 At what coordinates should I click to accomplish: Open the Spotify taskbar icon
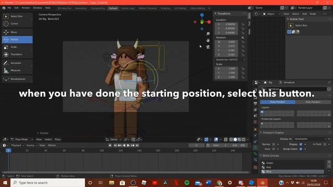pos(187,182)
